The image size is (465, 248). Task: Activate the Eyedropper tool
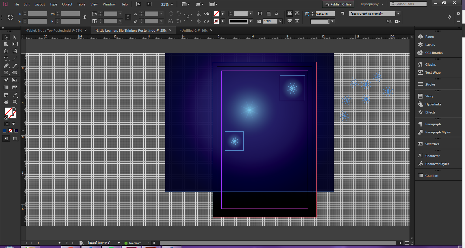[x=15, y=95]
